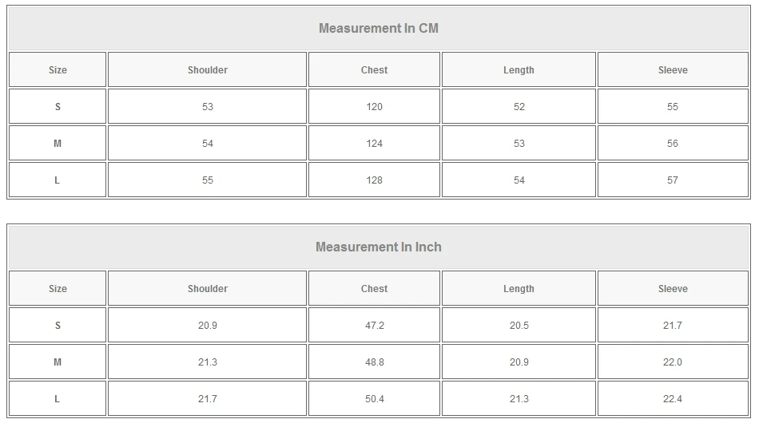Click the Sleeve header in the CM table
Viewport: 759px width, 427px height.
(673, 70)
